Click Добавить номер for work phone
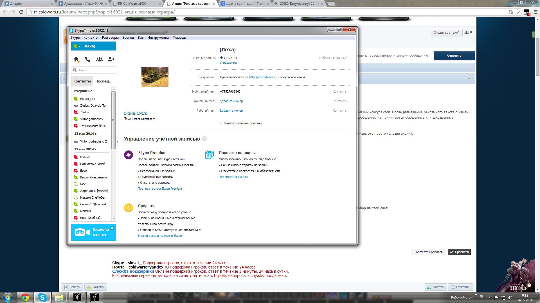The width and height of the screenshot is (540, 303). click(x=231, y=111)
